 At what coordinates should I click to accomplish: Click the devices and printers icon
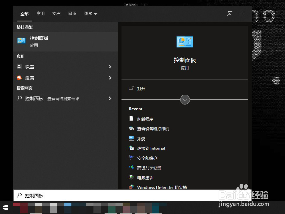(131, 129)
